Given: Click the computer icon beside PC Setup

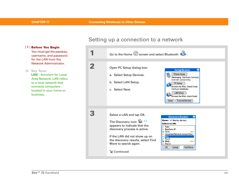Looking at the screenshot, I should coord(169,84).
